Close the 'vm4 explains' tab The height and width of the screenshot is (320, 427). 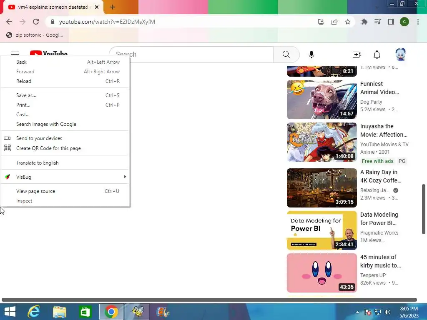(x=97, y=7)
